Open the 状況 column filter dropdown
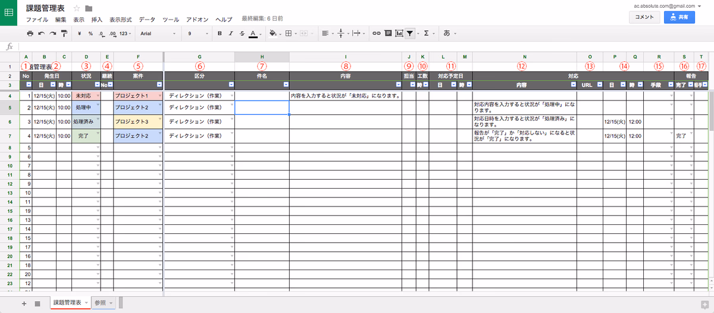This screenshot has height=313, width=714. [x=96, y=85]
